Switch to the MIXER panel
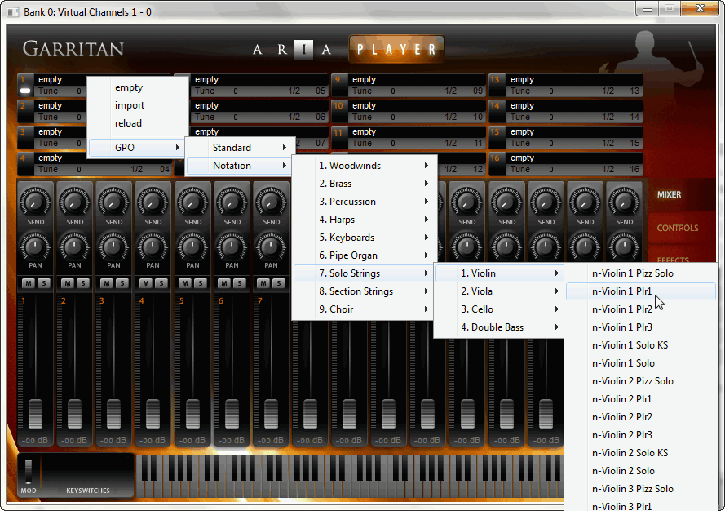 pos(670,195)
